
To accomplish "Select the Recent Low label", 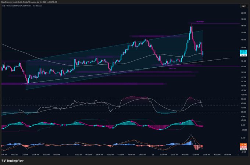I will (172, 68).
